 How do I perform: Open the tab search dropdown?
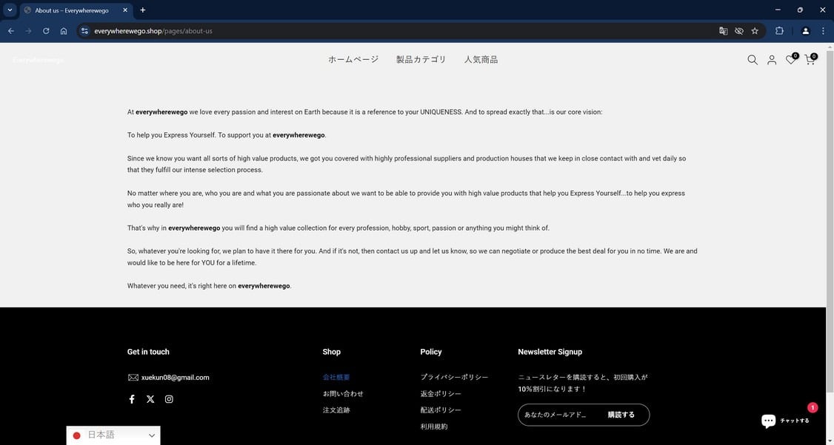click(10, 10)
